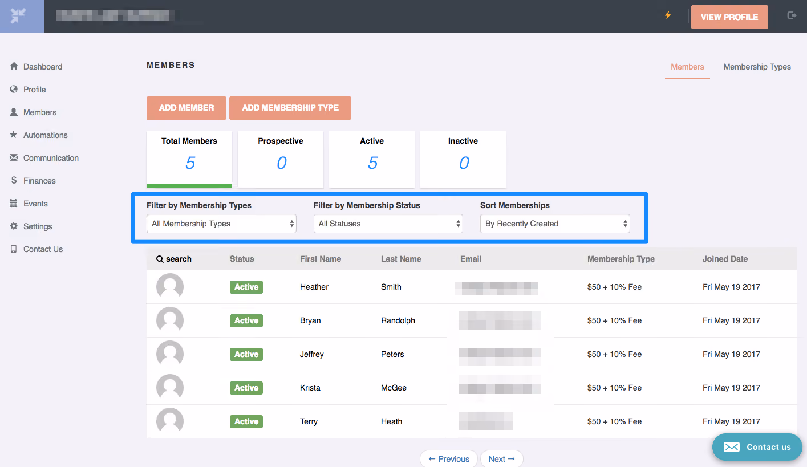
Task: Open Finances from the sidebar
Action: (x=40, y=181)
